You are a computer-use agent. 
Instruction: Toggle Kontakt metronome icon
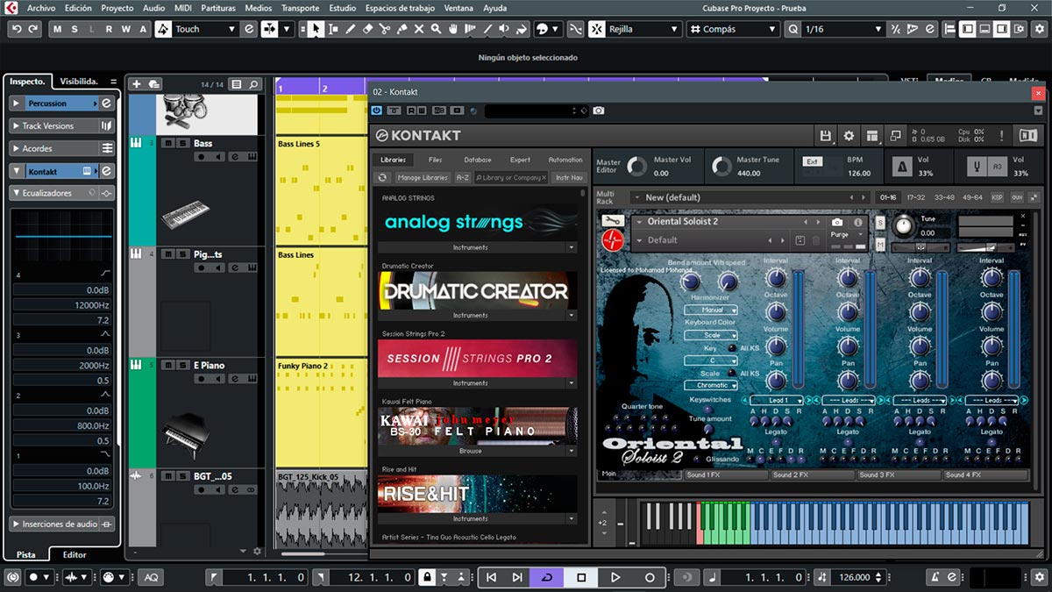tap(901, 167)
